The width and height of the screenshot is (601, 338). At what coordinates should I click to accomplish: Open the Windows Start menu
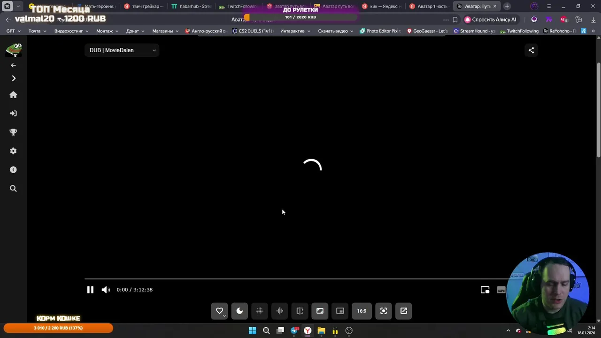252,330
